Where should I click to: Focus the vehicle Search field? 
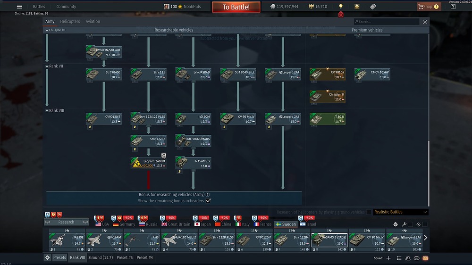pos(387,22)
